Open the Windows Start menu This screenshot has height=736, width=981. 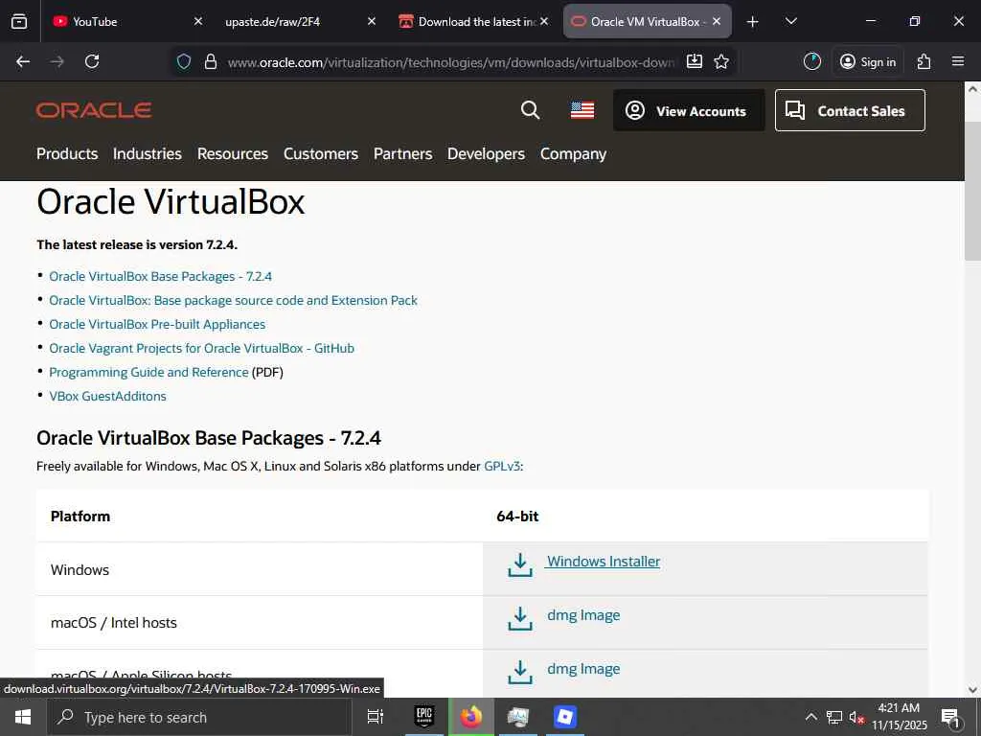(x=23, y=717)
